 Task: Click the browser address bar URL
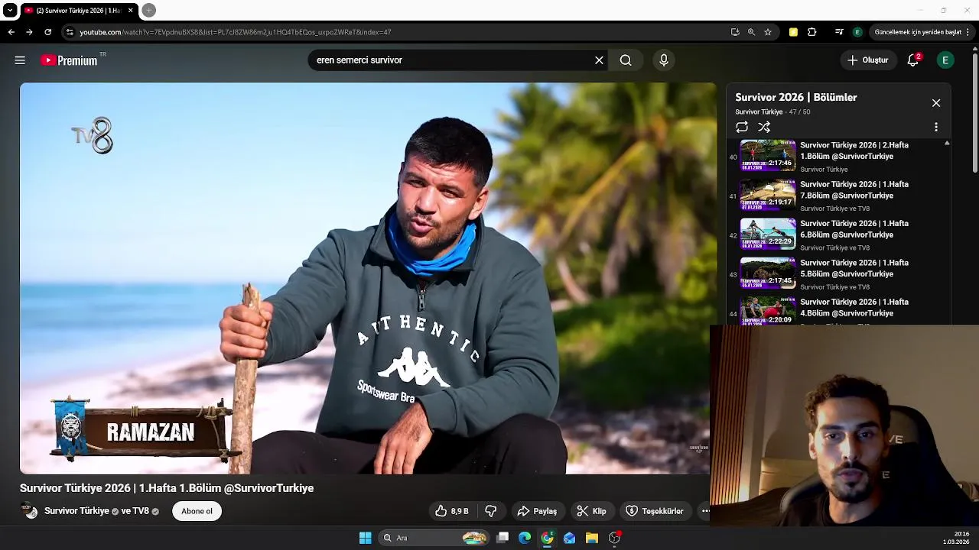point(236,32)
